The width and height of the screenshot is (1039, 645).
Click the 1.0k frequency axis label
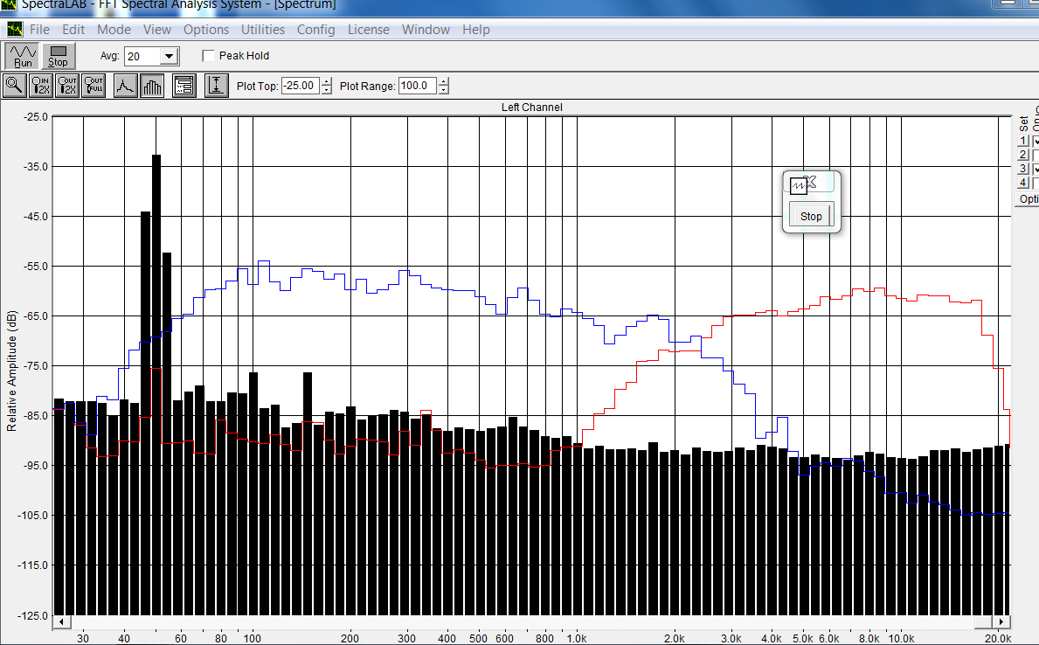(577, 638)
